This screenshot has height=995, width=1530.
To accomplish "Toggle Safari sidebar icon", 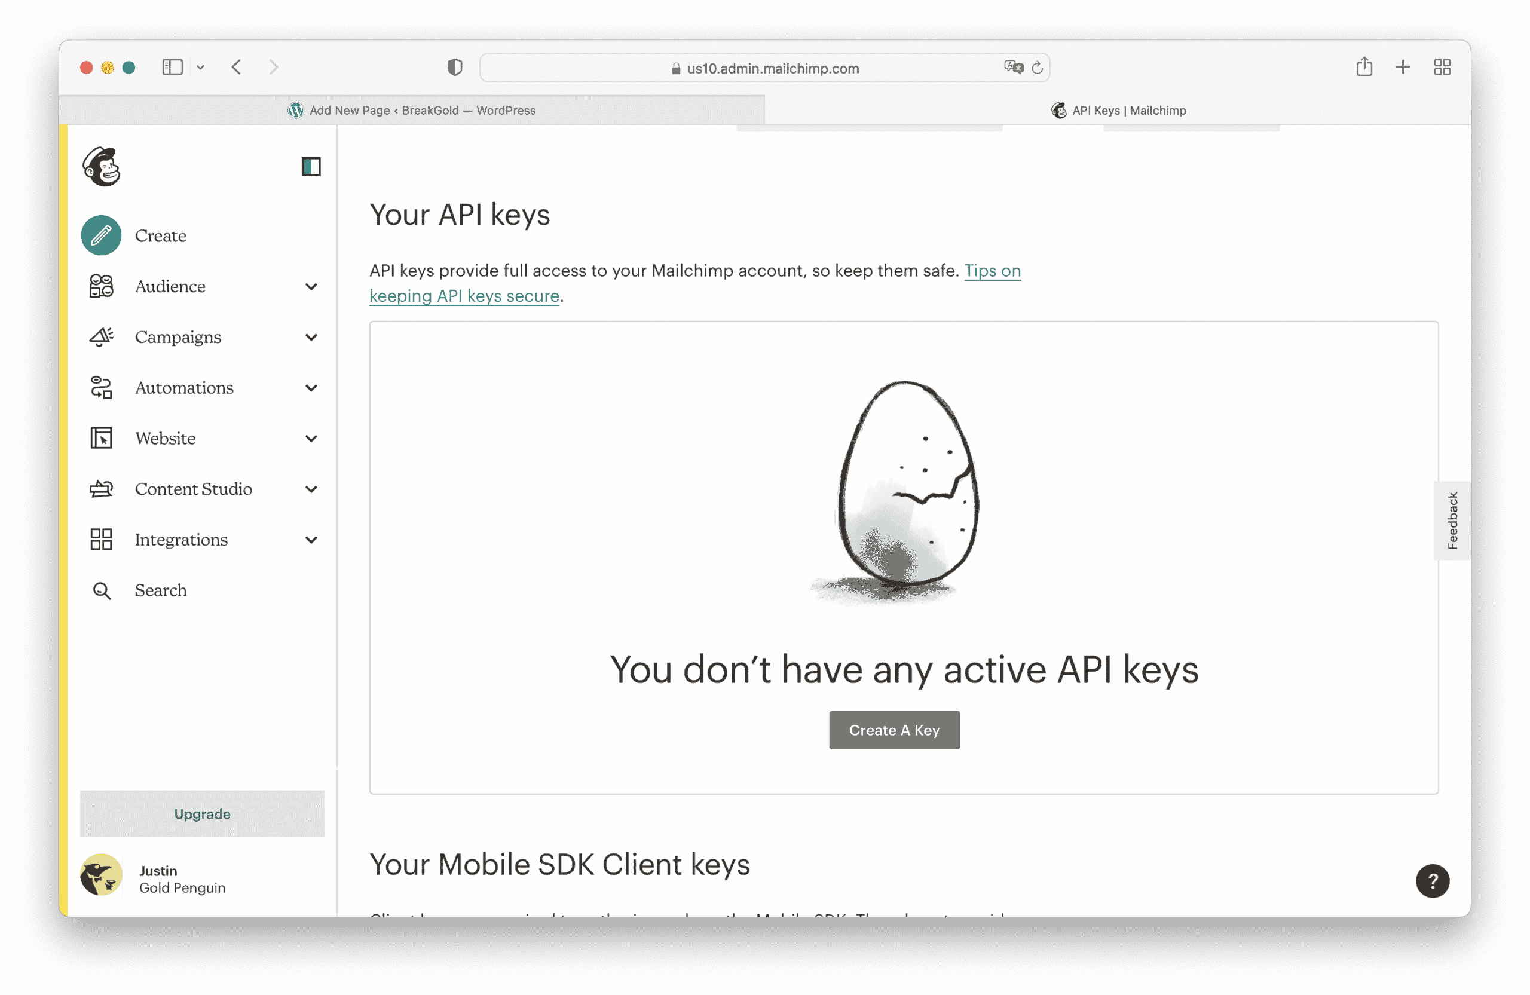I will (172, 67).
